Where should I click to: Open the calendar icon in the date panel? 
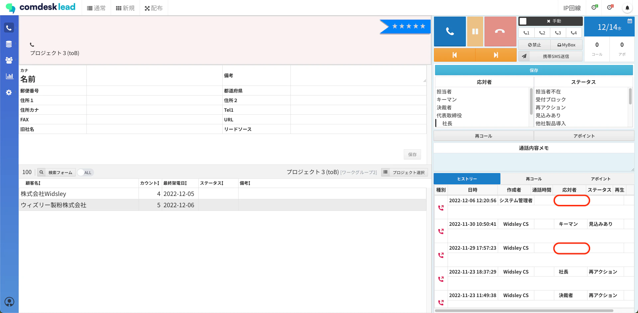pos(630,21)
